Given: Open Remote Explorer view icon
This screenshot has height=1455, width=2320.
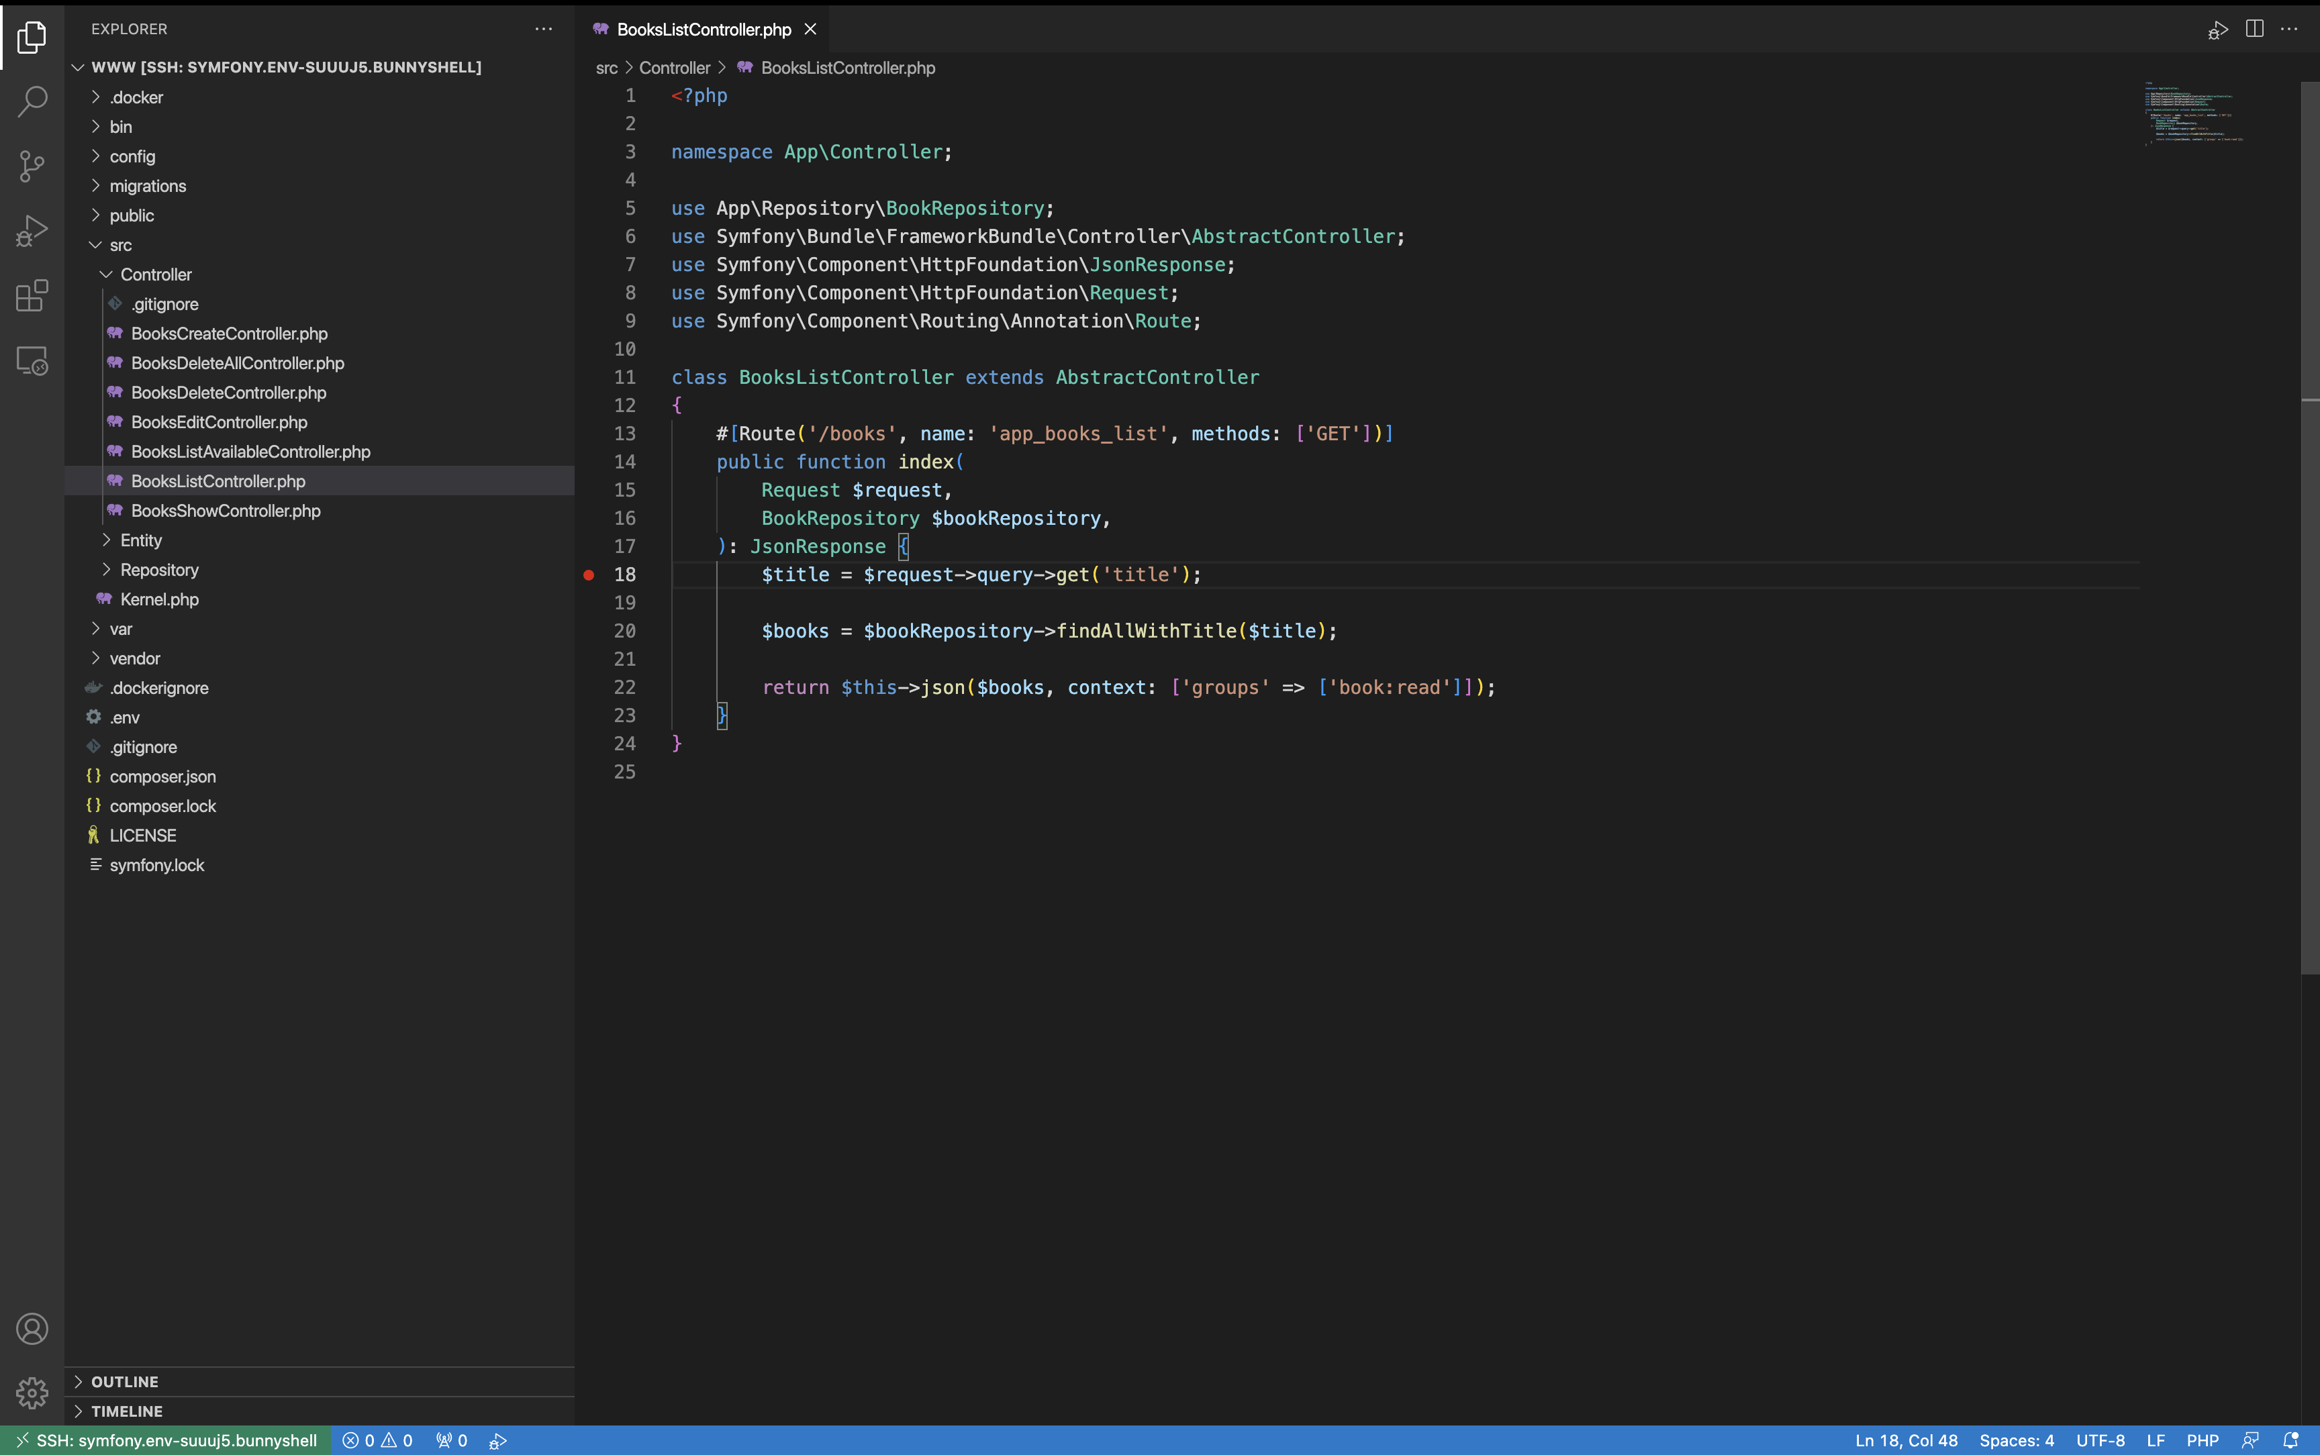Looking at the screenshot, I should [32, 361].
